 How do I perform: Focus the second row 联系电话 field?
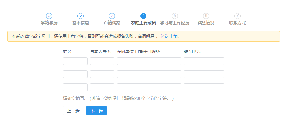204,74
